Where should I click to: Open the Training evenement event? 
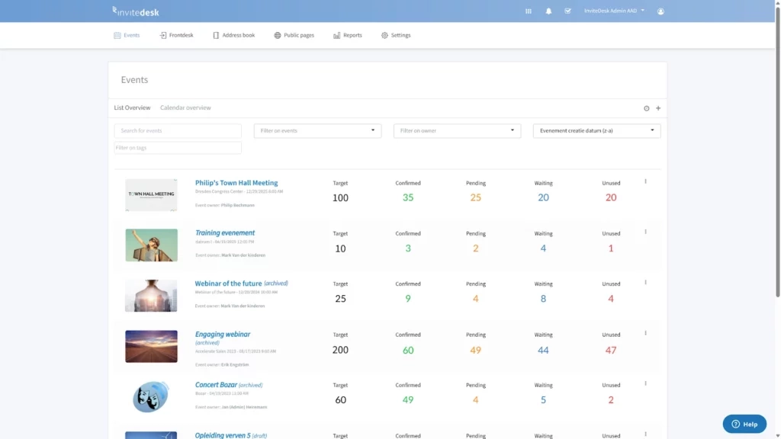tap(225, 233)
